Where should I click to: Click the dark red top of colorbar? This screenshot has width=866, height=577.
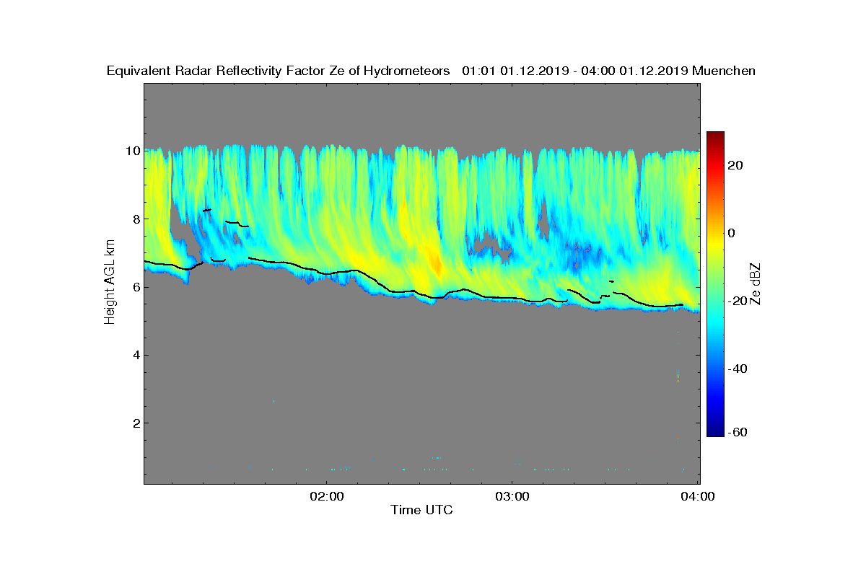click(x=715, y=136)
